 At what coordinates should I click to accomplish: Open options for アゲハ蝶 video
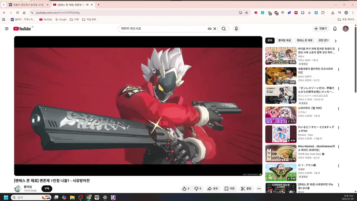tap(339, 166)
